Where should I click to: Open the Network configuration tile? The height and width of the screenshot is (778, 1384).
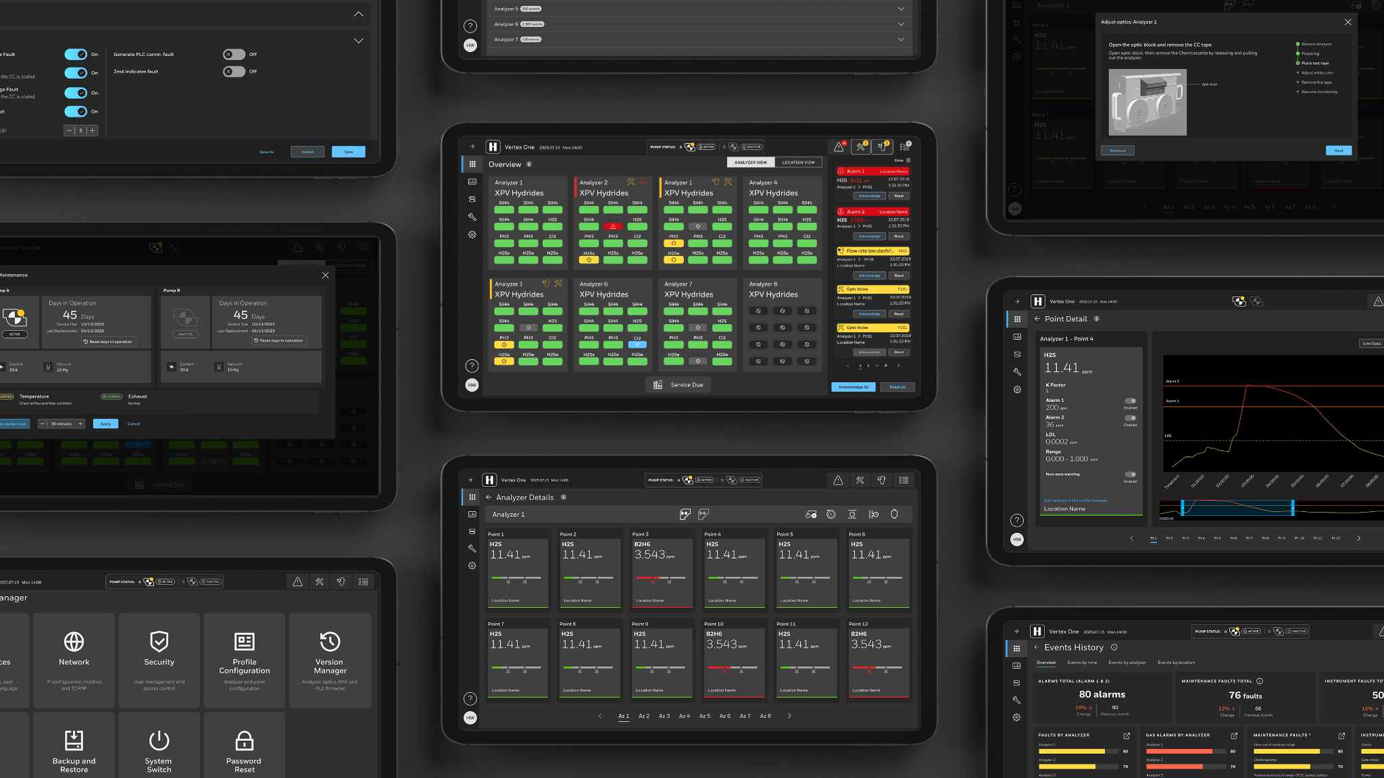[74, 660]
